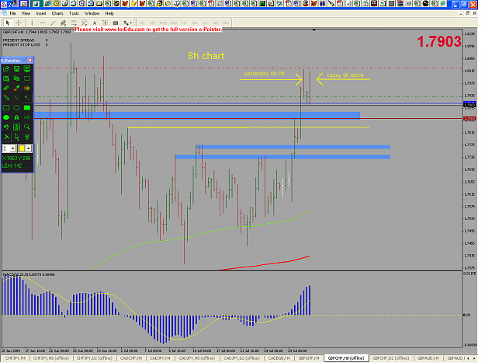Image resolution: width=485 pixels, height=363 pixels.
Task: Click the save (floppy disk) icon in e-Pointer panel
Action: pos(17,68)
